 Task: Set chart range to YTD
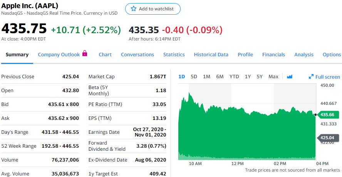[x=234, y=76]
